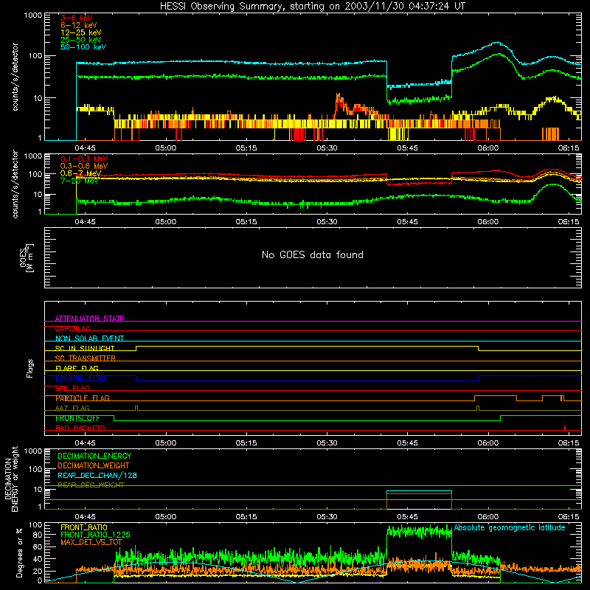Click the DECIMATION_ENERGY legend label

tap(94, 456)
